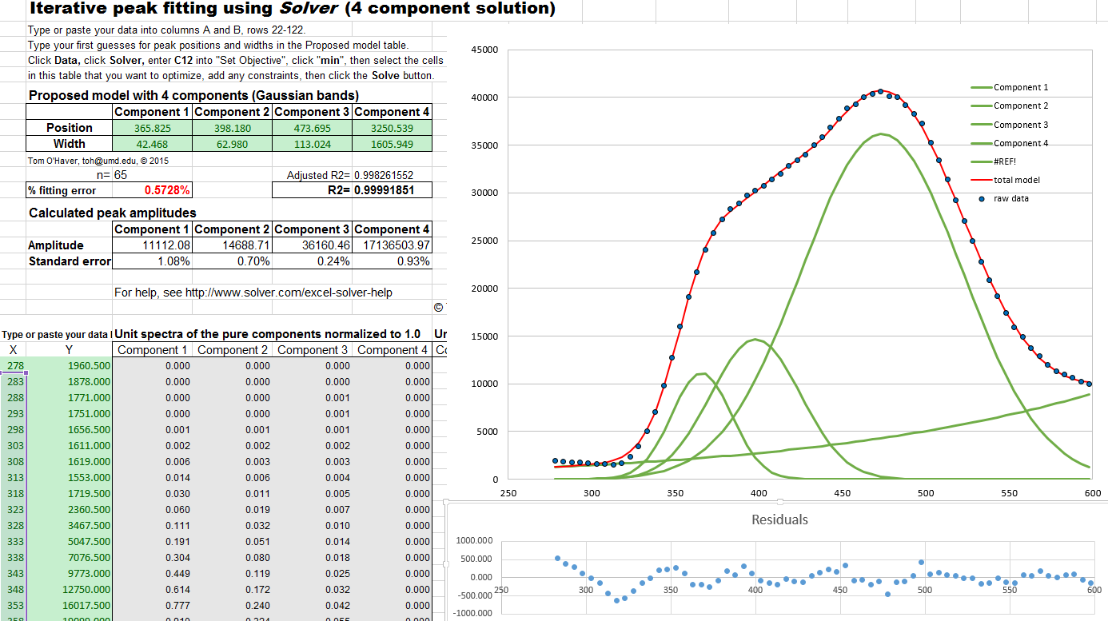This screenshot has height=621, width=1108.
Task: Select Component 1 Position cell 365.825
Action: pos(152,128)
